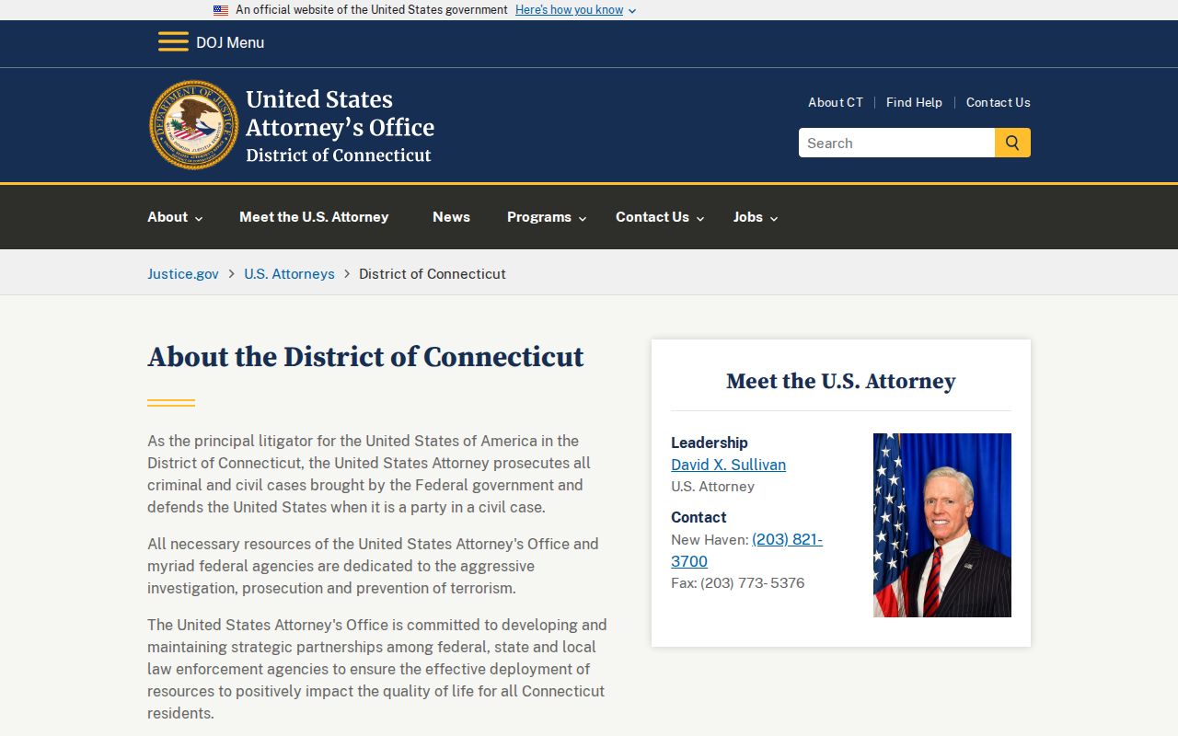Click the US flag icon in banner

(x=221, y=10)
